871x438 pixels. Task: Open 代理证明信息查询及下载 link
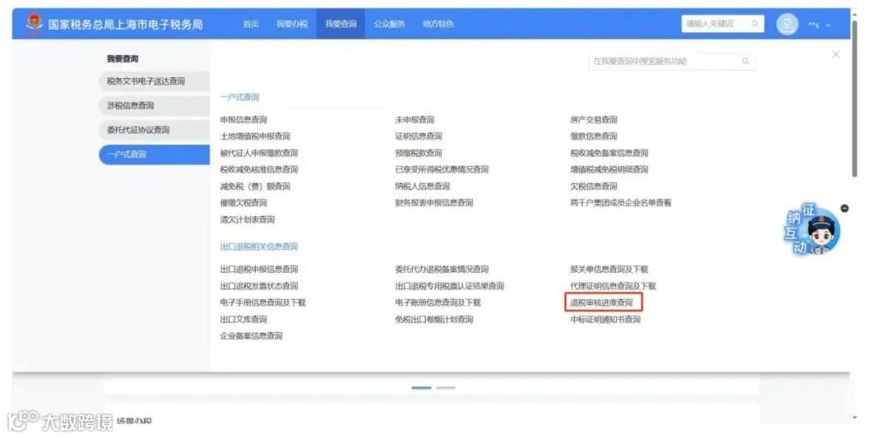pos(613,286)
